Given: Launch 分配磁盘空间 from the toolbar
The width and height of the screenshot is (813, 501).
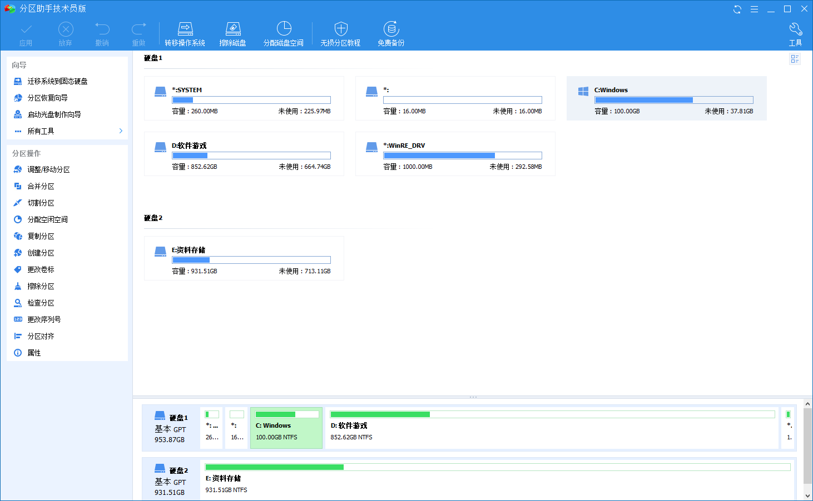Looking at the screenshot, I should [x=284, y=34].
